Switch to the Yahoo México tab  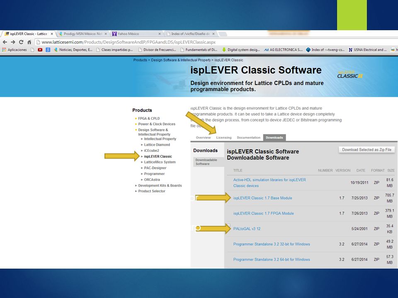[134, 34]
